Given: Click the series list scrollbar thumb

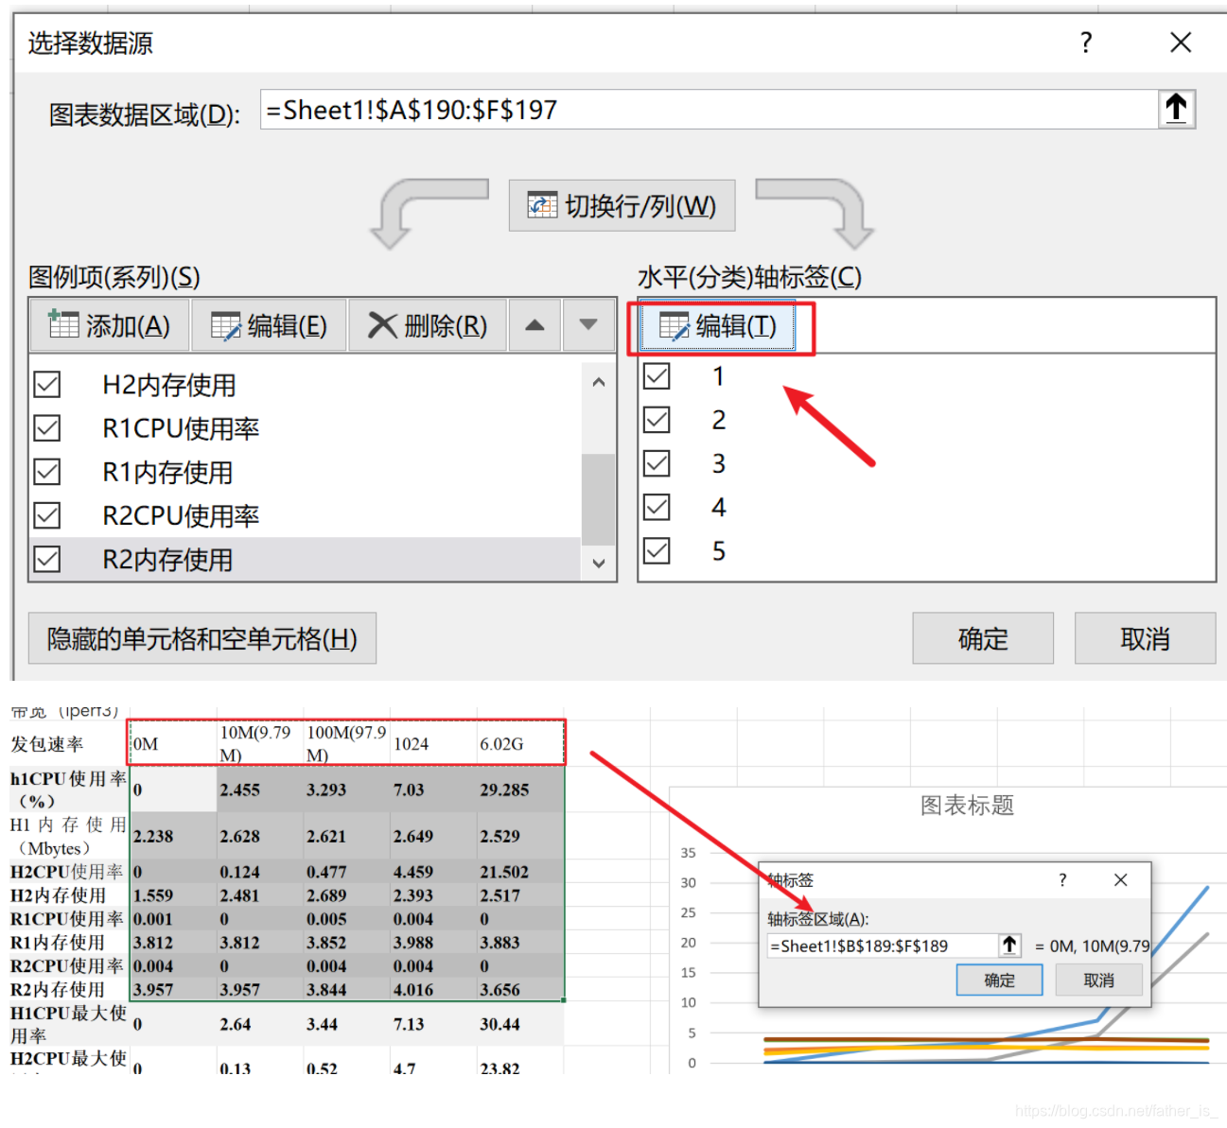Looking at the screenshot, I should point(598,499).
